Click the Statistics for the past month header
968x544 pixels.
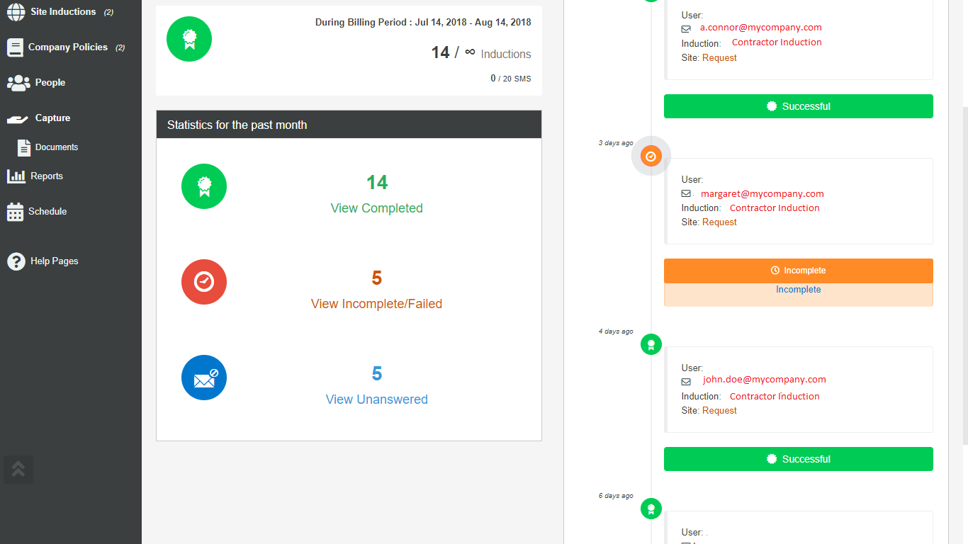pyautogui.click(x=349, y=125)
